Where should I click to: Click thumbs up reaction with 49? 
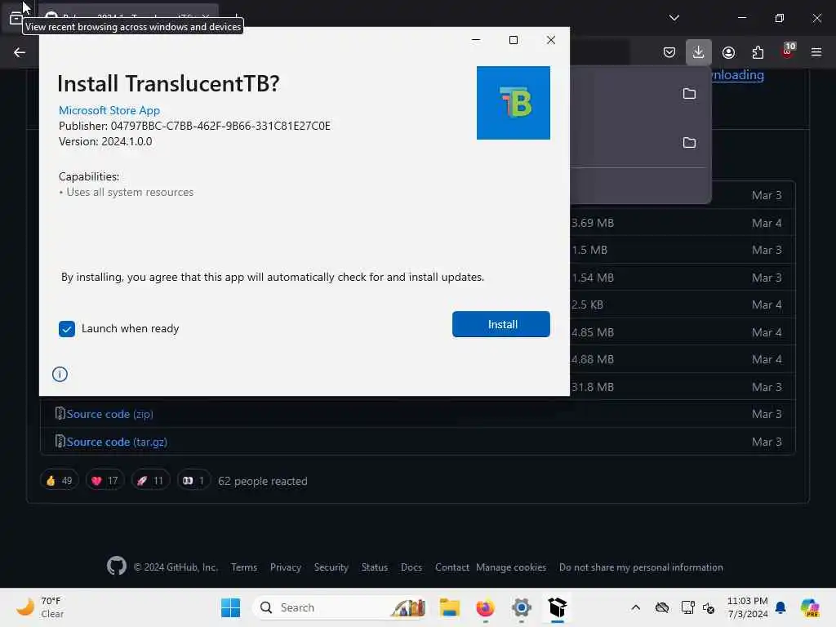(x=59, y=480)
